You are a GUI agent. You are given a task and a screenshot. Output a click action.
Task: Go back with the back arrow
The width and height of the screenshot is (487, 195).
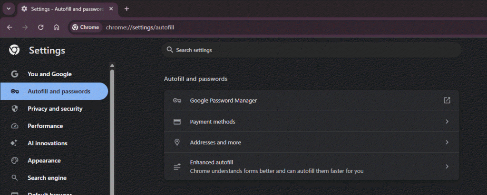[10, 27]
